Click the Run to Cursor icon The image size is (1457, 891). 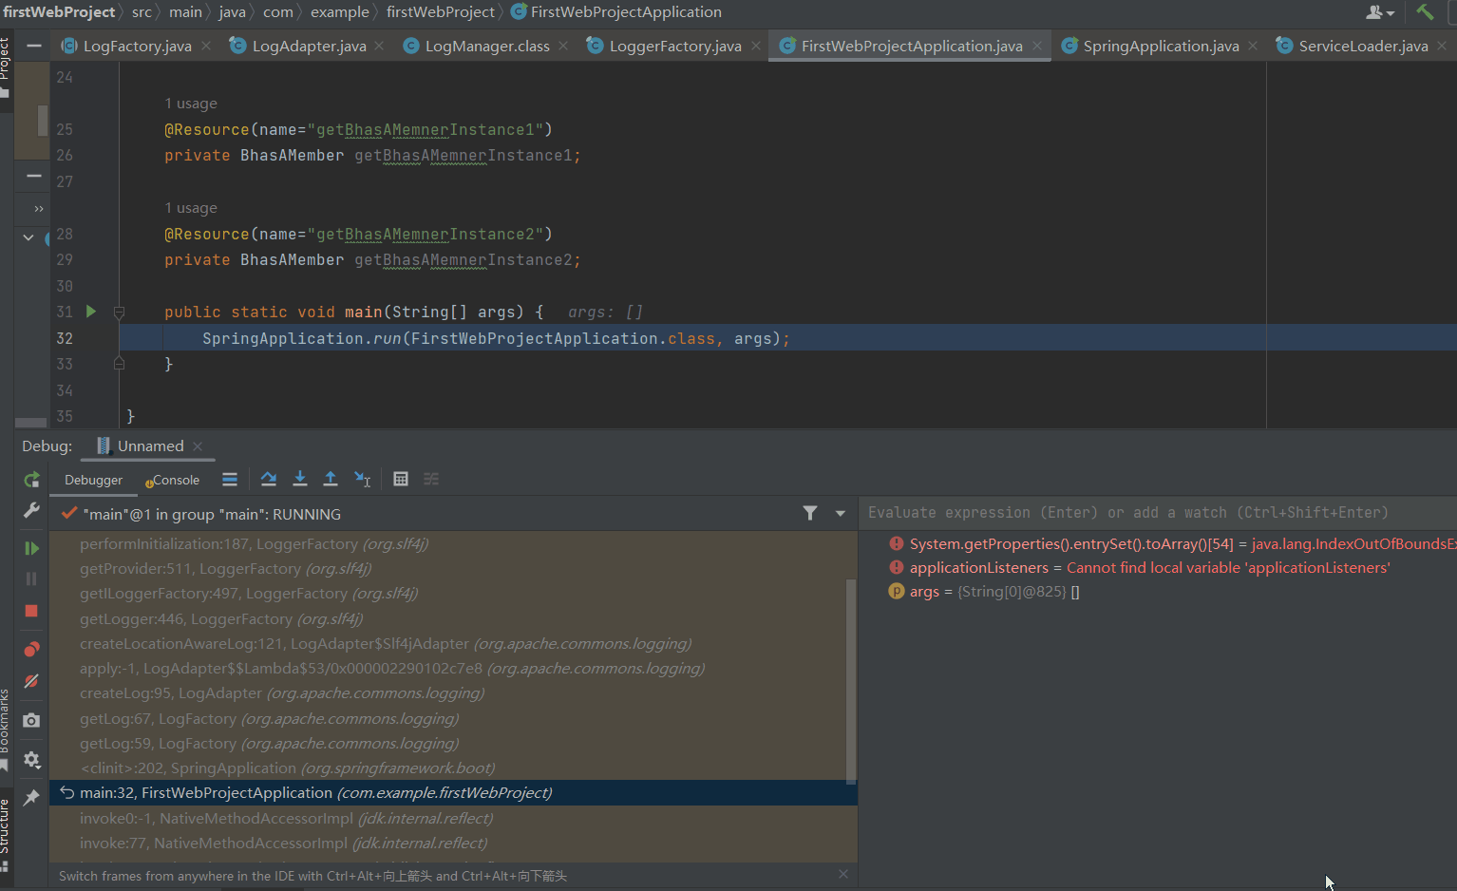coord(362,479)
